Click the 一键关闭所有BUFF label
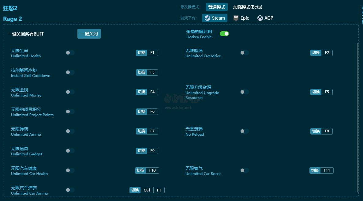This screenshot has width=363, height=201. click(26, 34)
